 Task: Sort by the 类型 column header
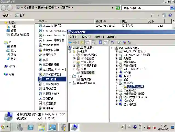[x=134, y=21]
